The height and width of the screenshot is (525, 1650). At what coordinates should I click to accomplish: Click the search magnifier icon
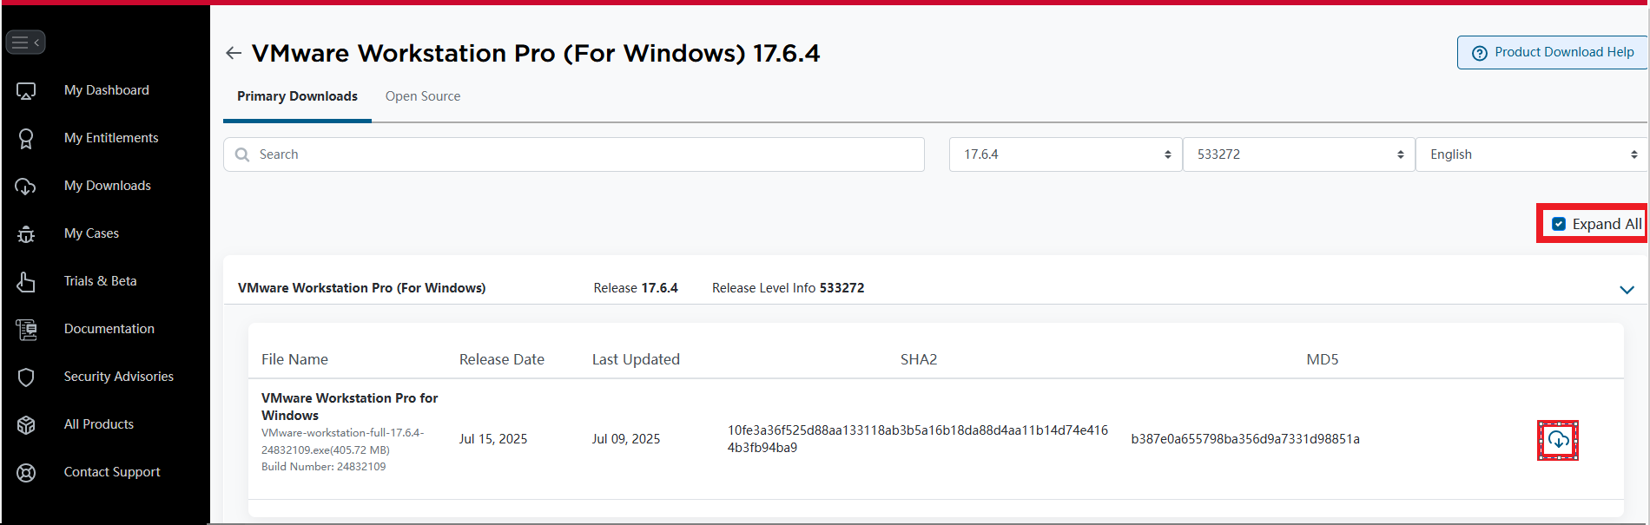pyautogui.click(x=242, y=154)
